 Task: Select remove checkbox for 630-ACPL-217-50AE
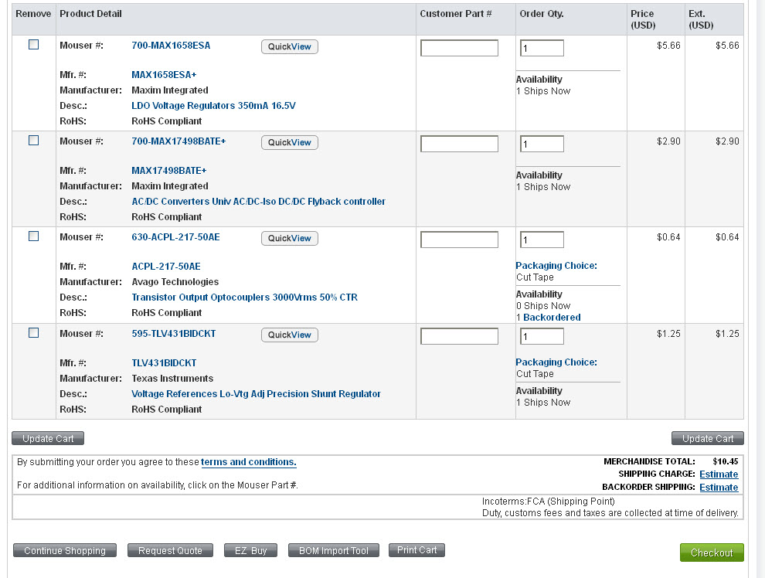tap(33, 236)
